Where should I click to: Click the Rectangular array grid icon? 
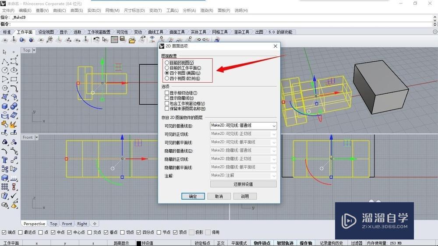click(4, 186)
